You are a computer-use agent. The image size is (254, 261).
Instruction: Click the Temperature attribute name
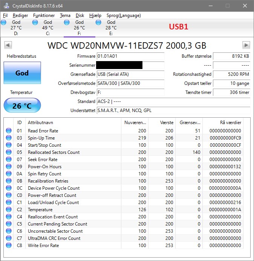point(40,210)
